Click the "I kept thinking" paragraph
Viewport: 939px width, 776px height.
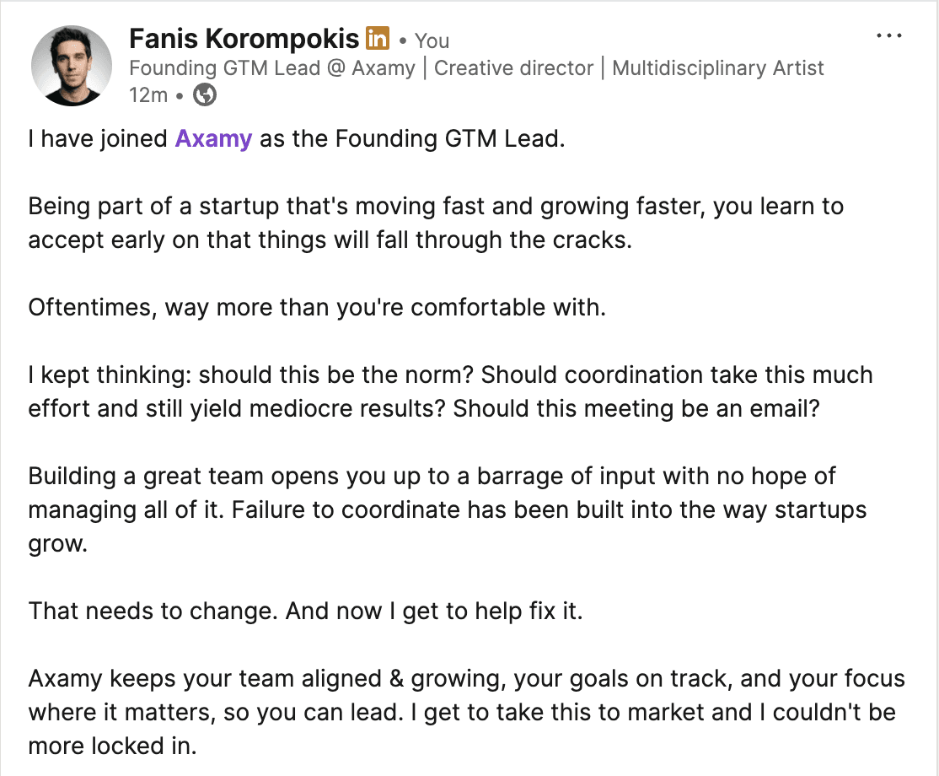pyautogui.click(x=450, y=391)
